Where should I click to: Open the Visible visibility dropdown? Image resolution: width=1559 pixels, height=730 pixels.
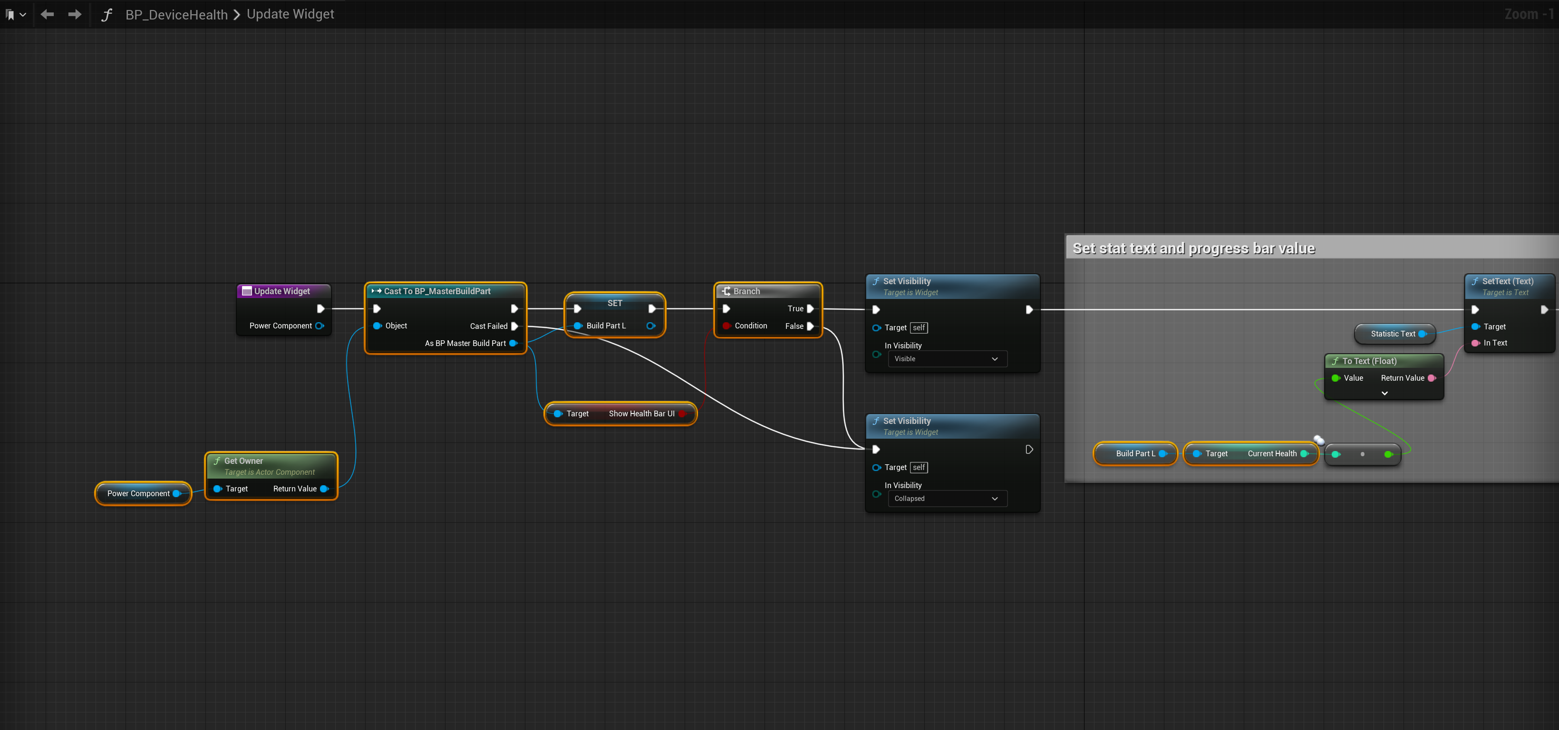(x=947, y=359)
